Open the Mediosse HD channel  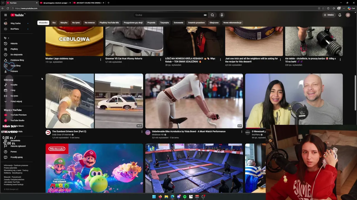(x=158, y=135)
